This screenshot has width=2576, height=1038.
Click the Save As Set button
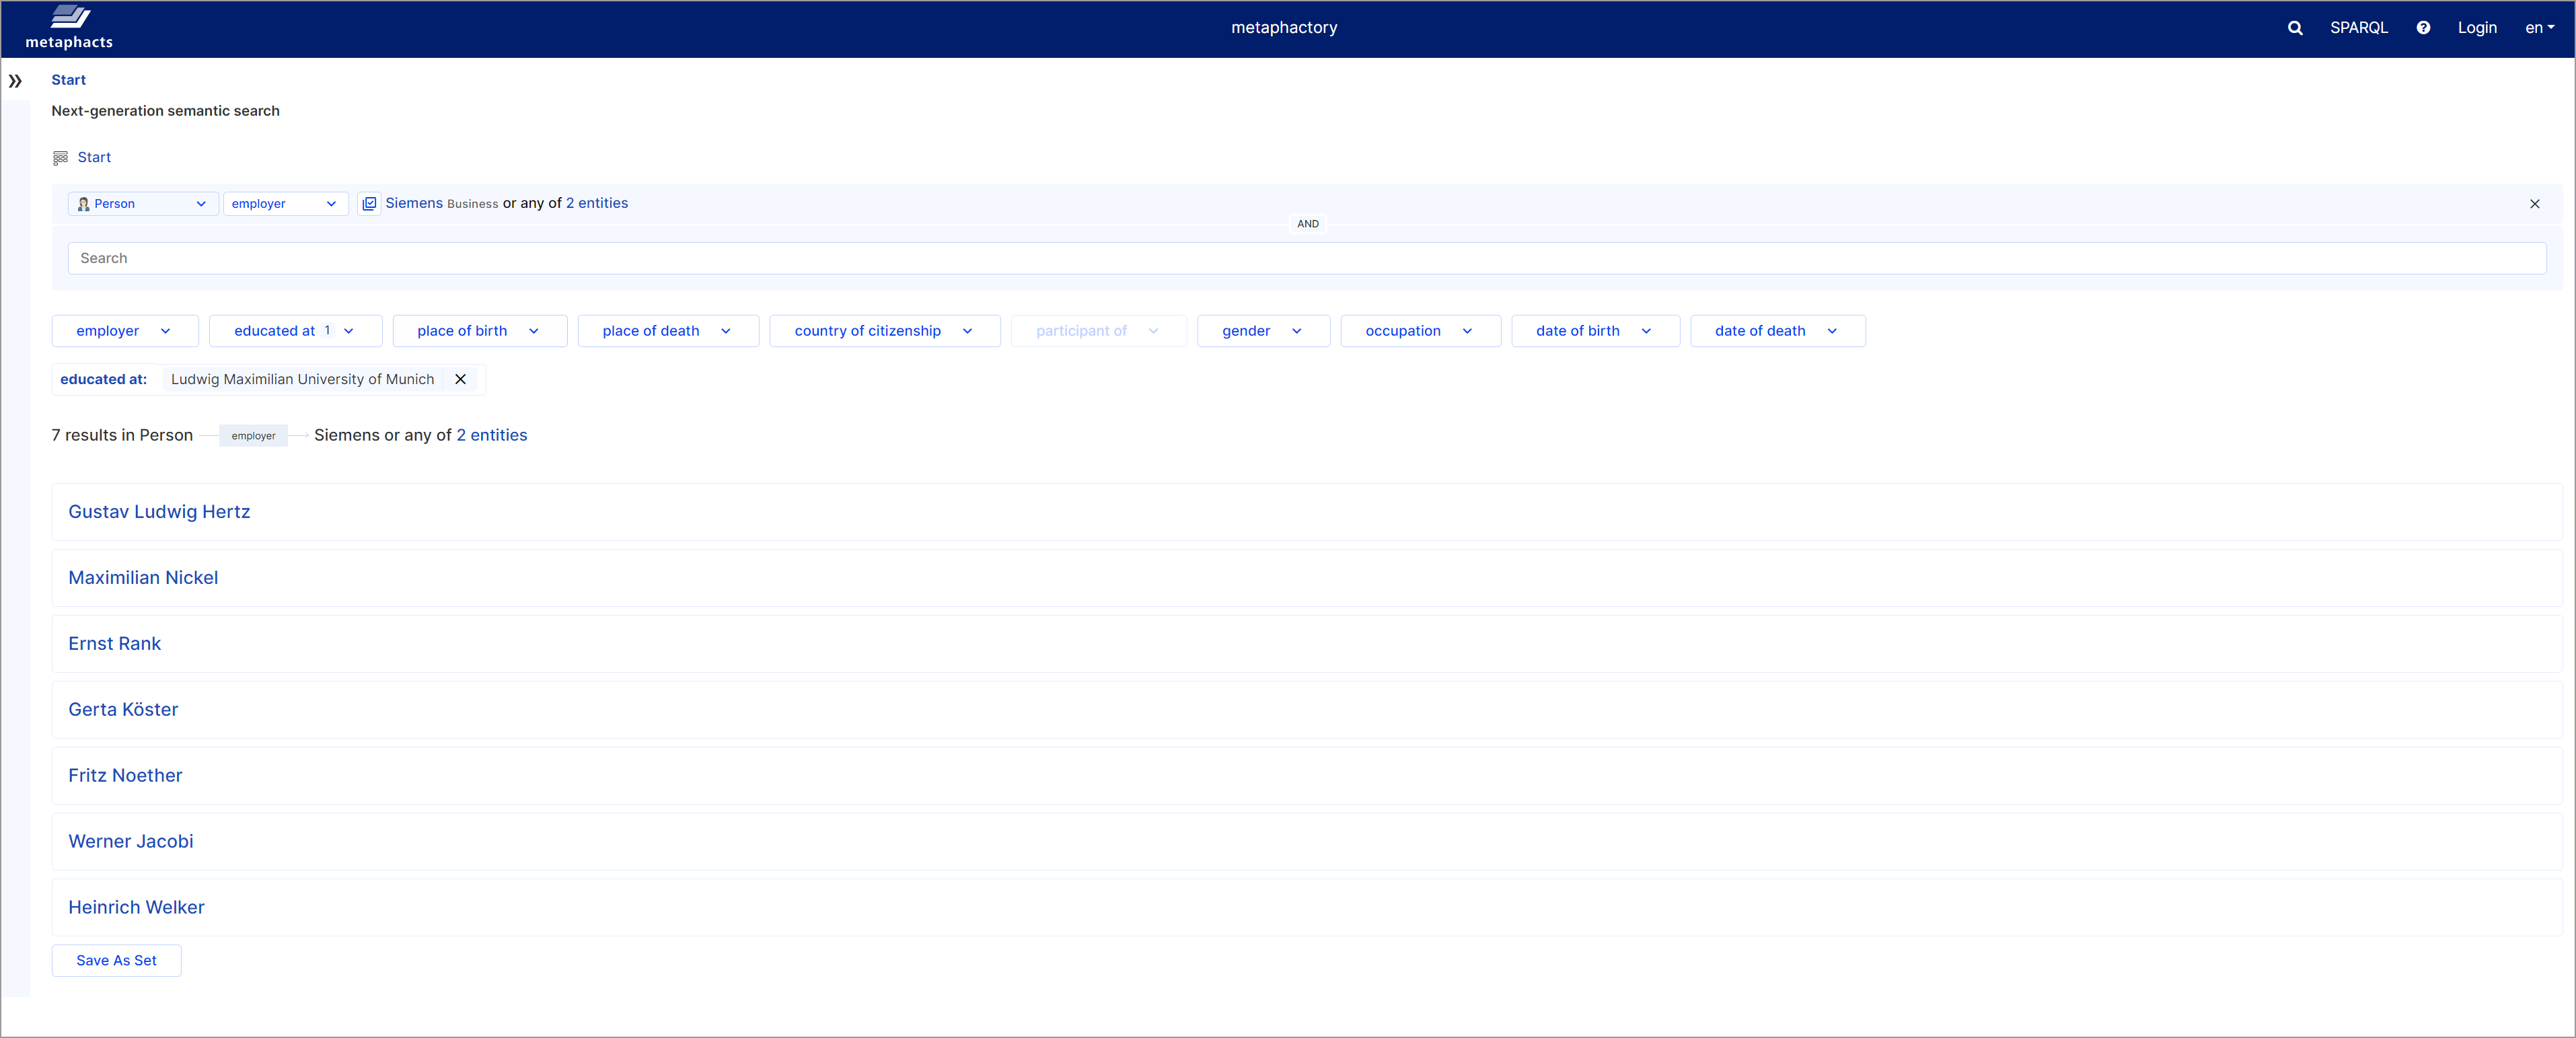116,960
